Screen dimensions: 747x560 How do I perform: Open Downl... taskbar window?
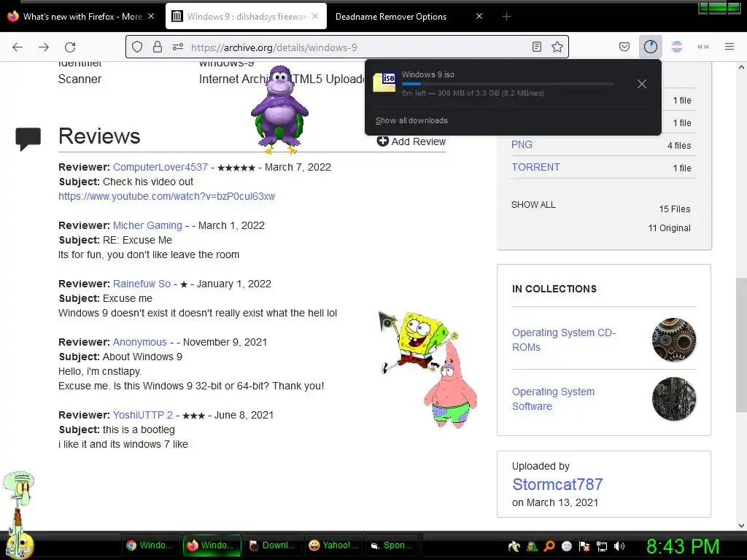273,545
